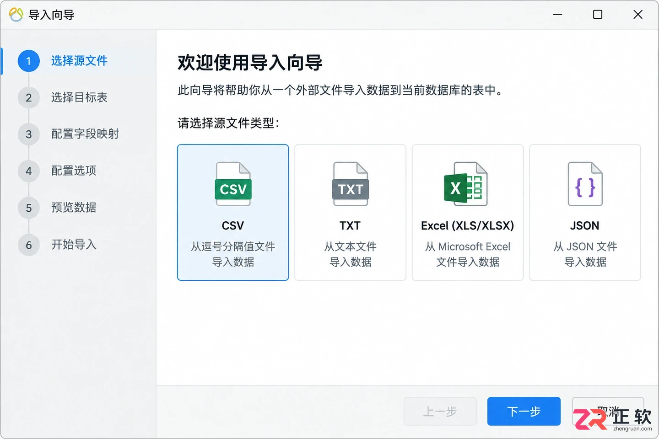Click the intro sentence 此向导将帮助你从一个外部文件导入数据到当前数据库的表中

click(x=340, y=90)
